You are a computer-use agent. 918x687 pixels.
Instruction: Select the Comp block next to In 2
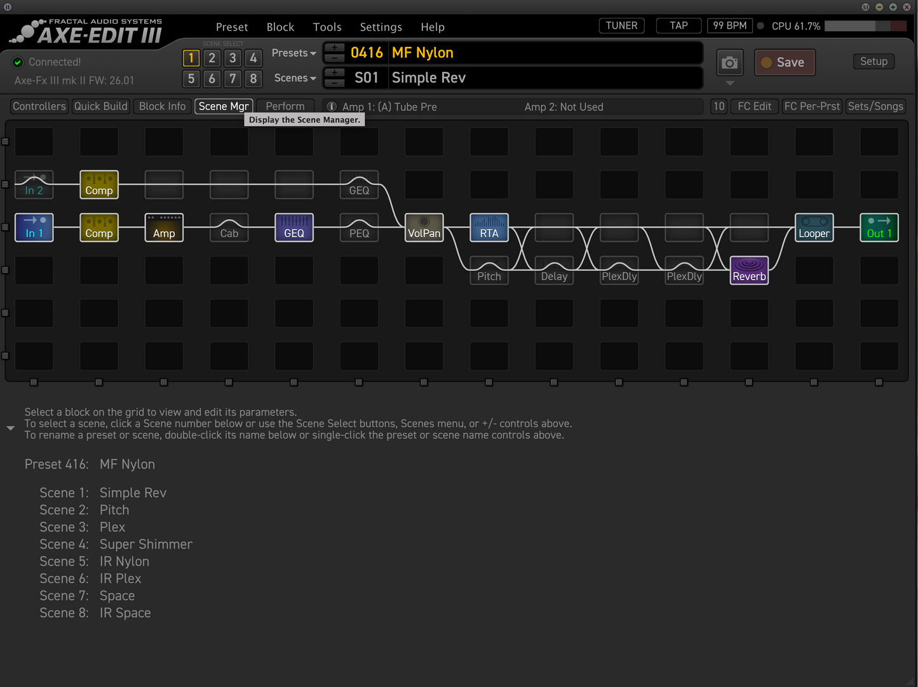99,184
